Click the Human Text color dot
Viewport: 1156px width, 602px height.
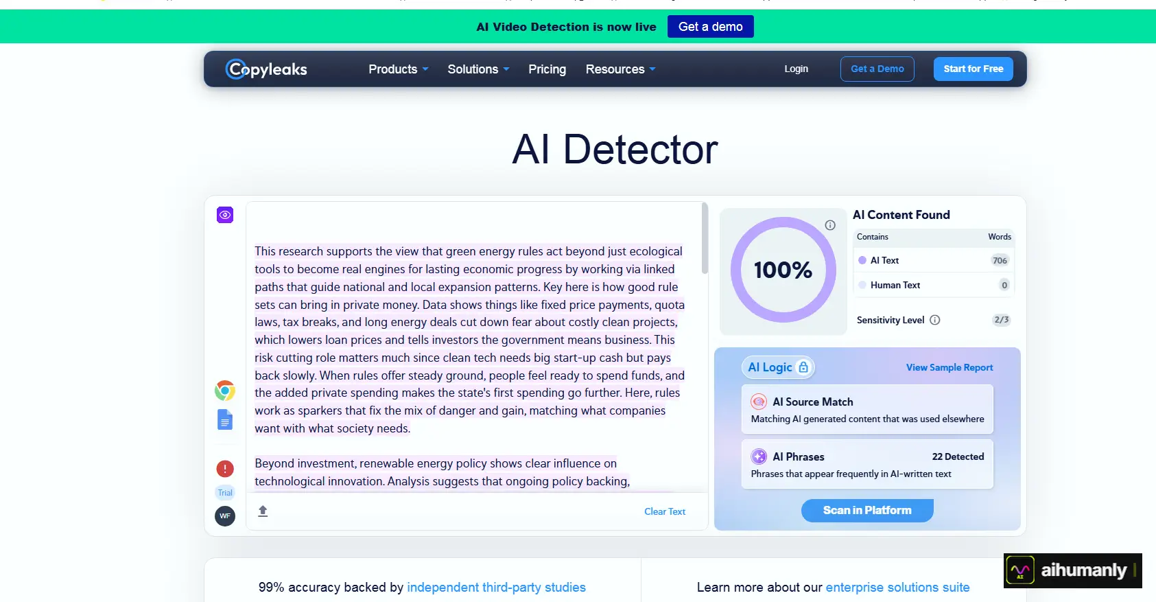[862, 285]
